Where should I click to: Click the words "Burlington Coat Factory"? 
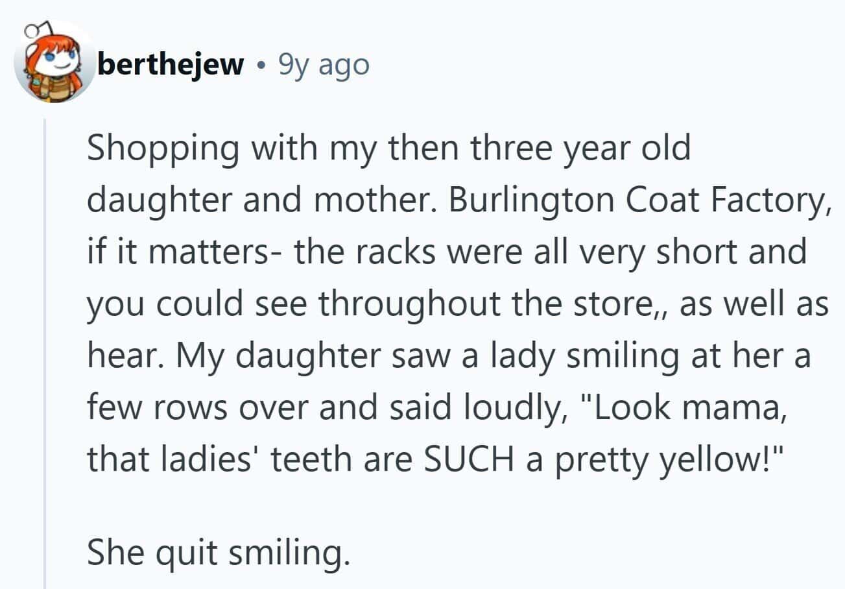pos(639,200)
